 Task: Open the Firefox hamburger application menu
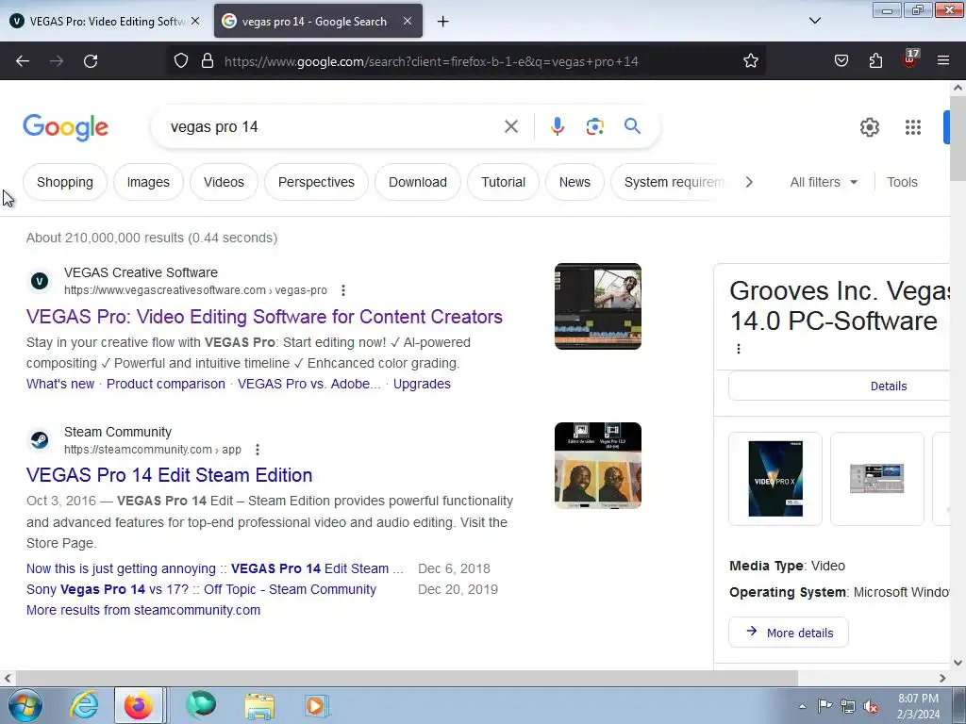pyautogui.click(x=943, y=61)
